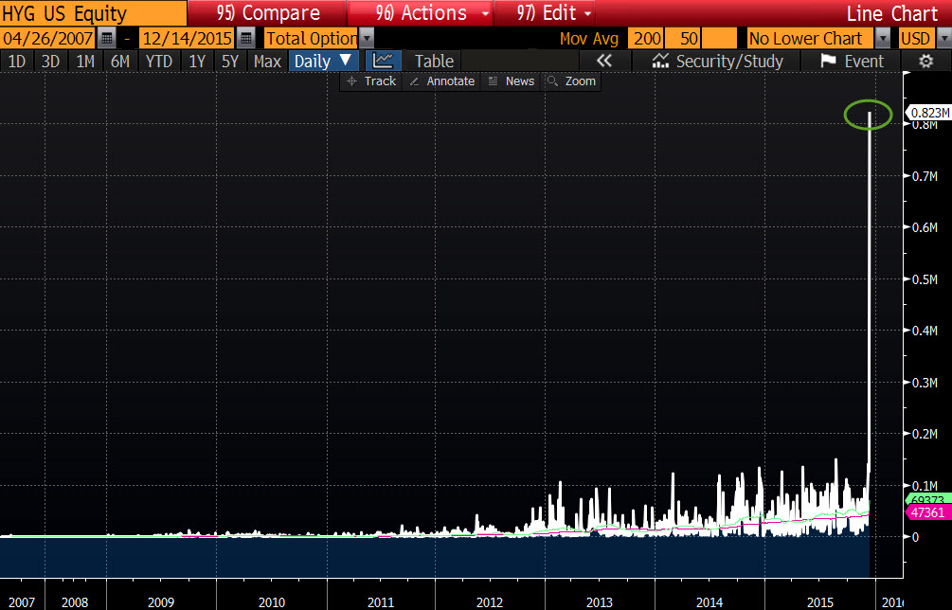This screenshot has height=610, width=952.
Task: Open chart settings gear icon
Action: point(926,61)
